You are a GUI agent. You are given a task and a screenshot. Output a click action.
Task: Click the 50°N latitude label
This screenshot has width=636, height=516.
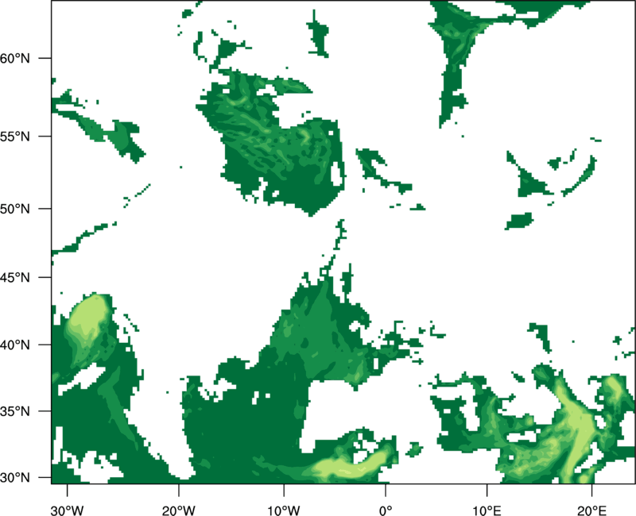(x=15, y=209)
